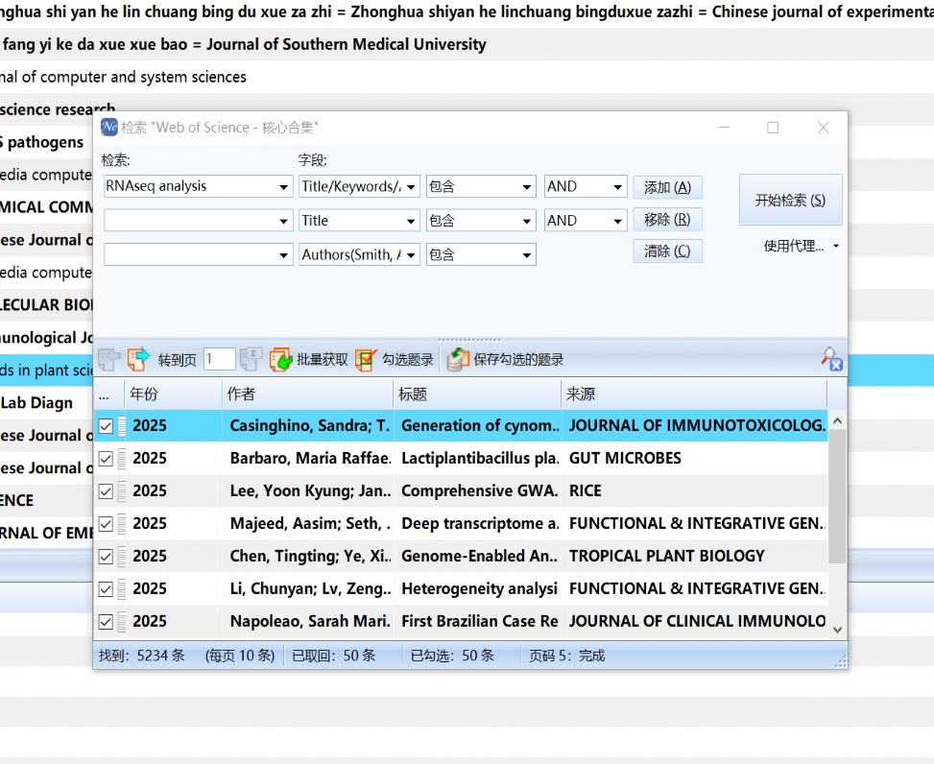
Task: Click the results list scrollbar thumb
Action: [x=837, y=496]
